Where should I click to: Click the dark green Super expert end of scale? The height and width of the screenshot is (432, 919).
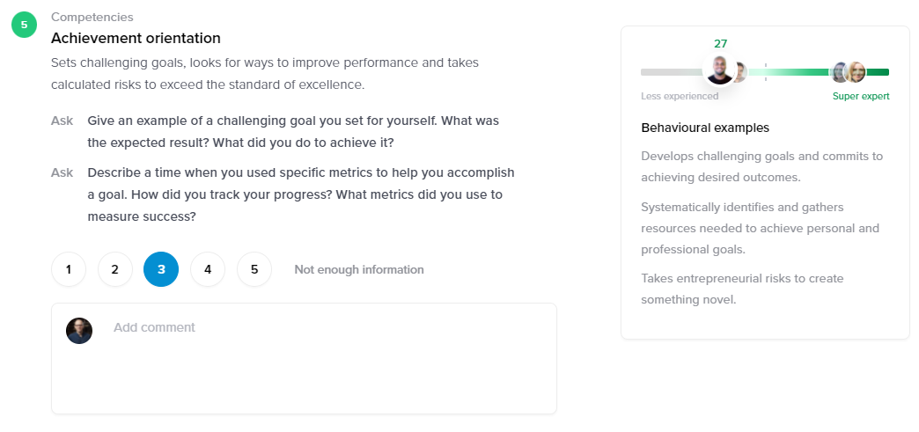(x=878, y=72)
